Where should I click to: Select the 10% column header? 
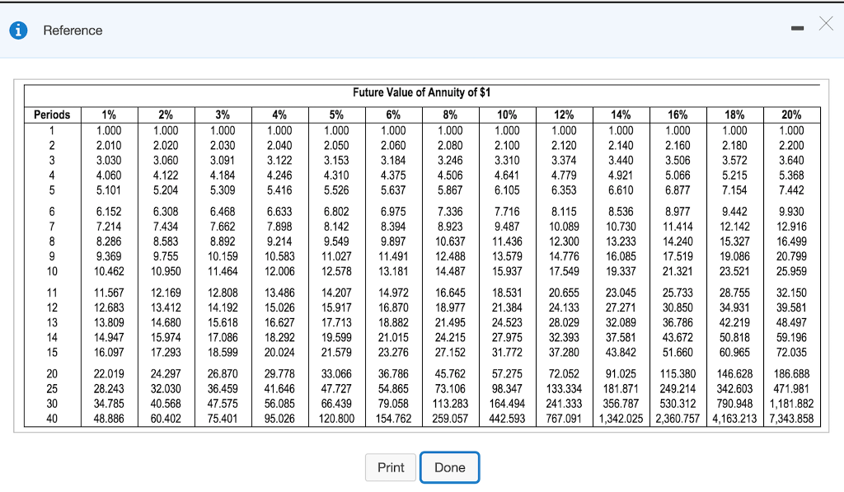click(x=507, y=115)
